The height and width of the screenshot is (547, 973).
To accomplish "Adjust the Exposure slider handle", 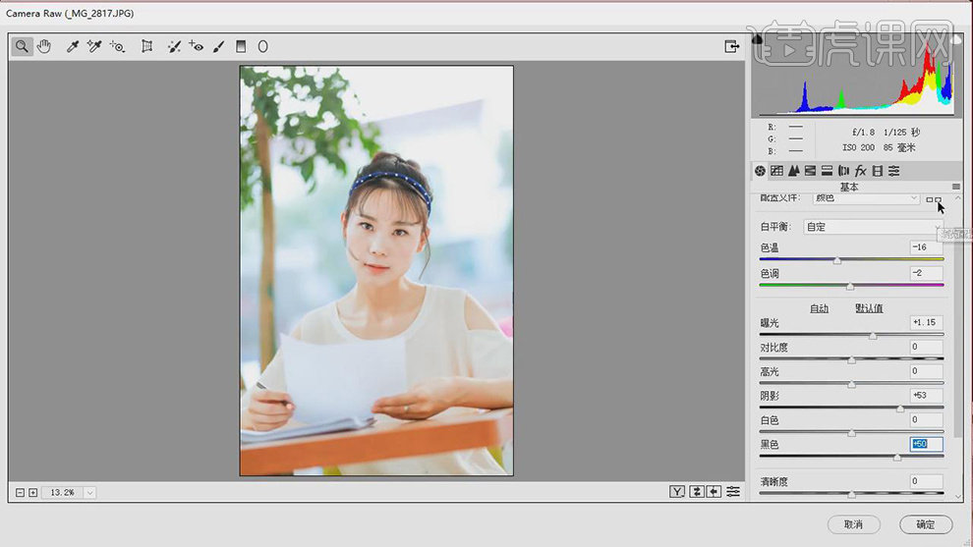I will click(873, 336).
